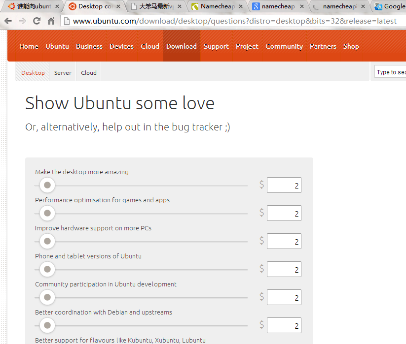
Task: Switch to the loading namecheap tab
Action: click(x=339, y=6)
